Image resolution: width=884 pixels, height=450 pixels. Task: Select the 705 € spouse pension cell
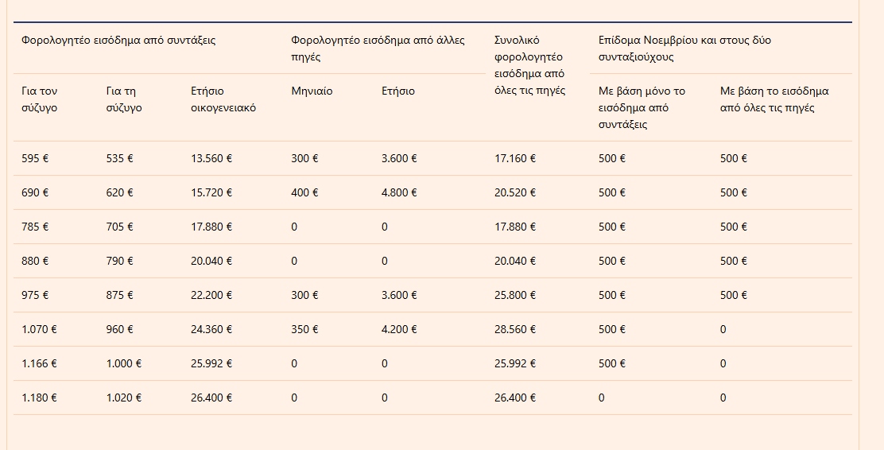click(119, 227)
